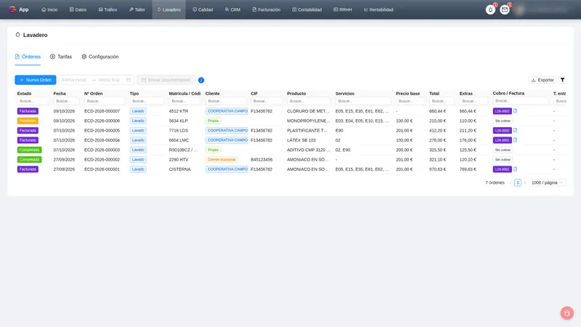Focus the Estado column search box
The height and width of the screenshot is (327, 581).
[x=33, y=101]
